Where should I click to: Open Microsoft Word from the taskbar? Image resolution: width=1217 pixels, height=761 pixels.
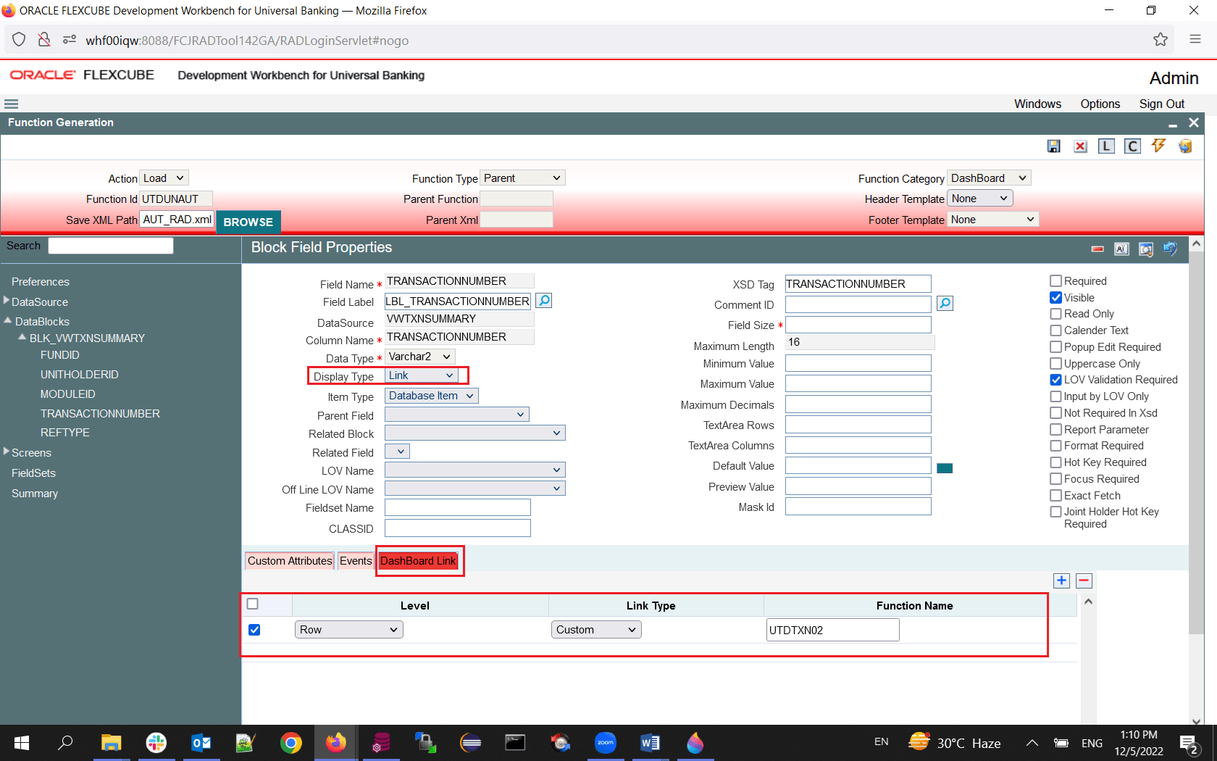click(x=651, y=743)
